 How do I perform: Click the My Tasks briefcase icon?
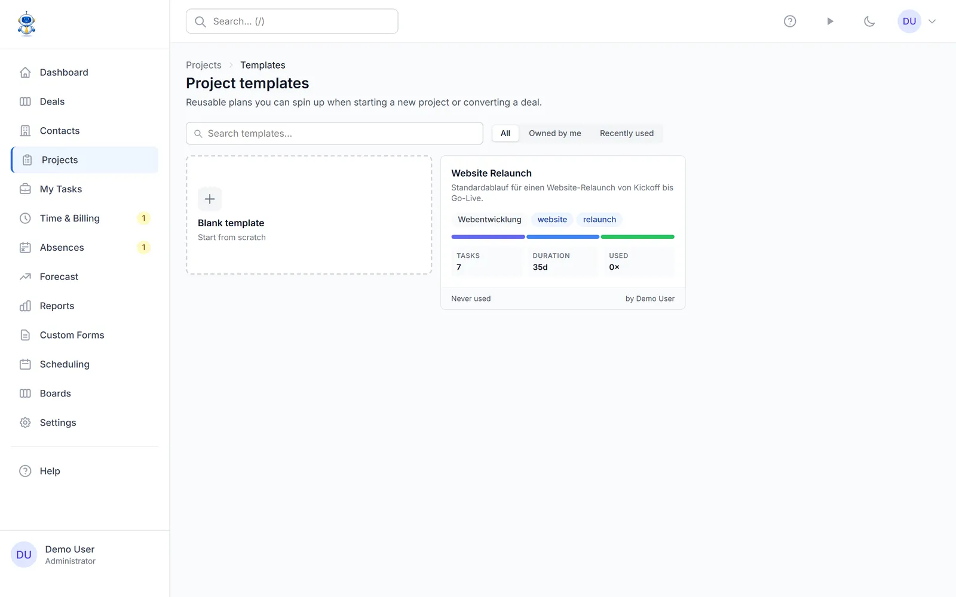point(25,189)
